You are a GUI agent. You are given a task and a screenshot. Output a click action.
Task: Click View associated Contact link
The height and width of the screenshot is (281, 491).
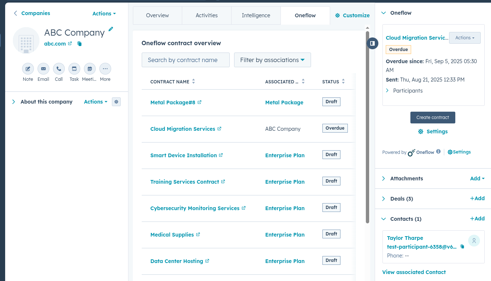[x=414, y=272]
